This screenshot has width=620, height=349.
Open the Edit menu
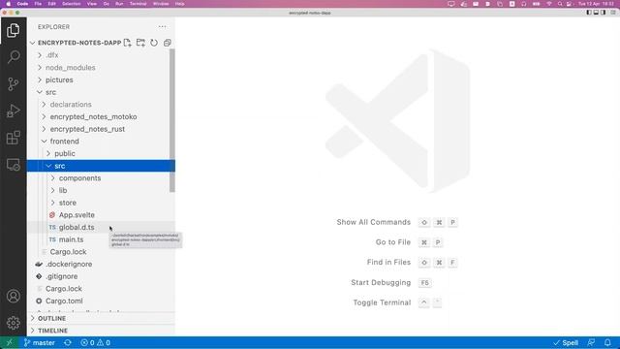pyautogui.click(x=51, y=4)
